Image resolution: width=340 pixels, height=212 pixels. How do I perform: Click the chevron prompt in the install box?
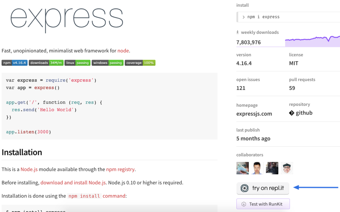point(244,17)
